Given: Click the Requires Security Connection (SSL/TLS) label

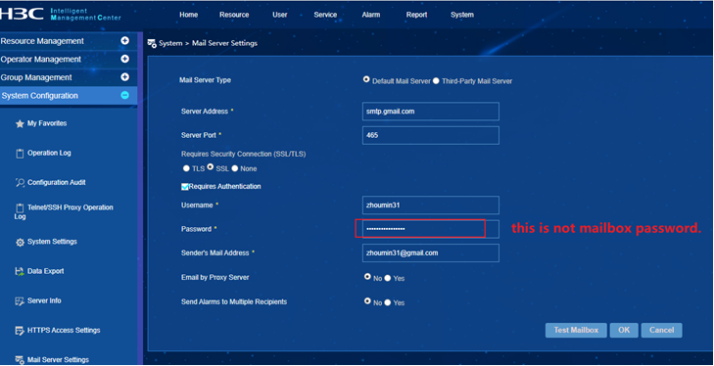Looking at the screenshot, I should pos(244,154).
